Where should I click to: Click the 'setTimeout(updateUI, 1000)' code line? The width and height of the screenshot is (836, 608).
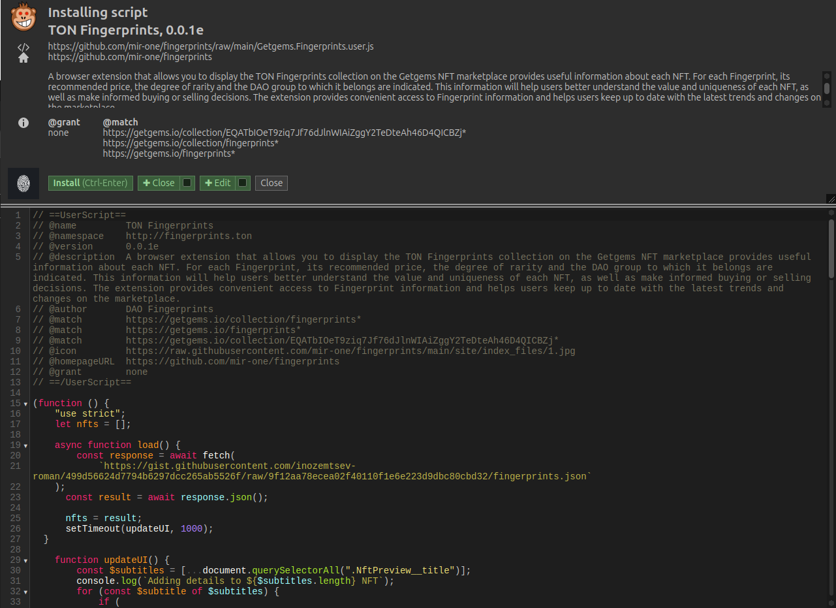click(140, 528)
